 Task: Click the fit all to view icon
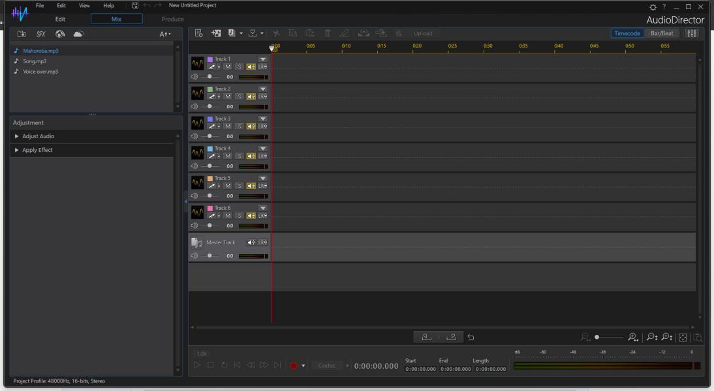click(x=683, y=338)
